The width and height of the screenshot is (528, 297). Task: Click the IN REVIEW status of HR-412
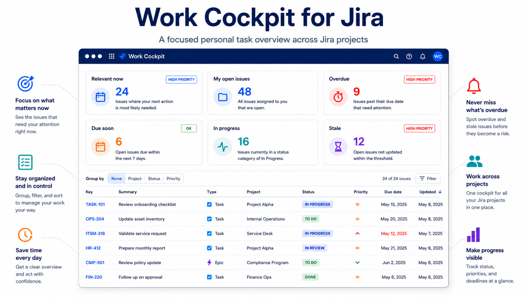[x=315, y=248]
